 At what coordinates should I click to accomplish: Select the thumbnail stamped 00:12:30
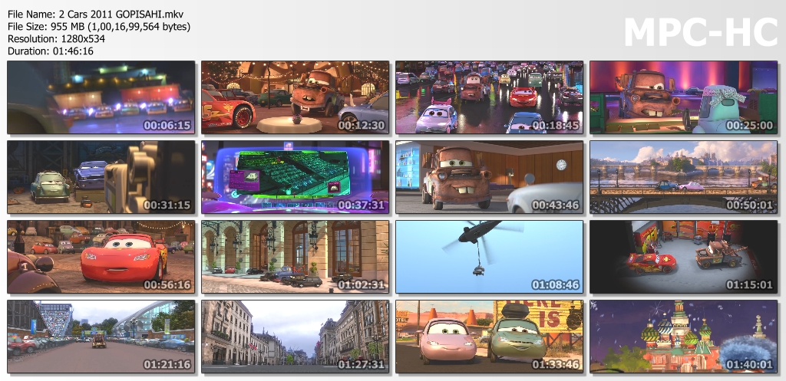point(296,97)
